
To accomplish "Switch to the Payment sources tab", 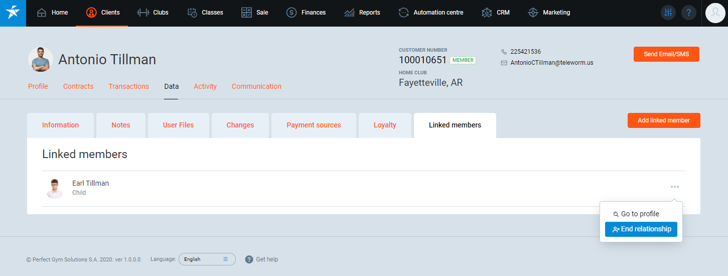I will 314,125.
